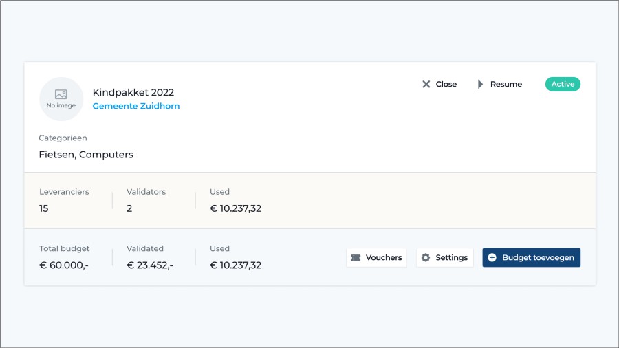This screenshot has width=619, height=348.
Task: Open Vouchers via its text label
Action: tap(384, 258)
